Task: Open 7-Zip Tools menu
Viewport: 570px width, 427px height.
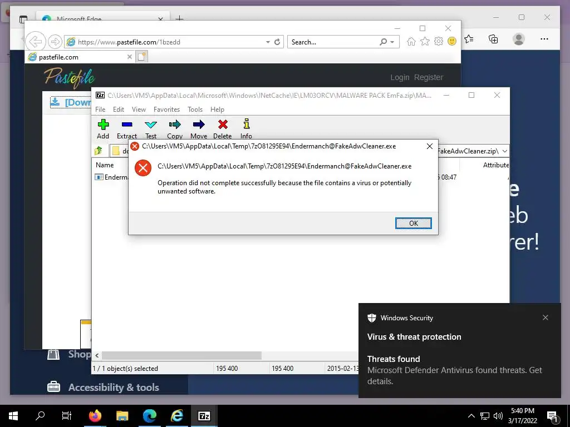Action: [x=195, y=110]
